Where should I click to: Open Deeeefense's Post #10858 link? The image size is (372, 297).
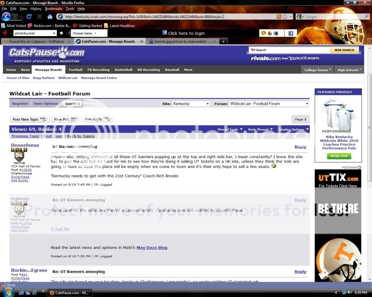click(x=27, y=170)
